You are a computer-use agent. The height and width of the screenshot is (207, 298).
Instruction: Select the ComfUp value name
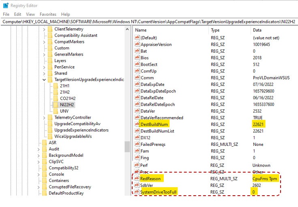pos(149,71)
